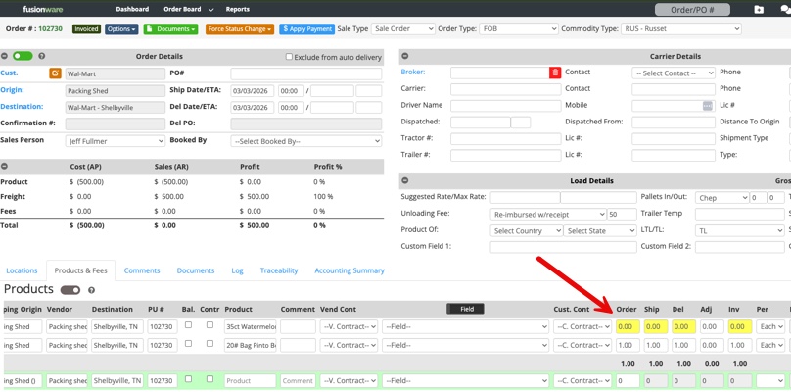791x392 pixels.
Task: Open the Sales Person dropdown
Action: click(115, 141)
